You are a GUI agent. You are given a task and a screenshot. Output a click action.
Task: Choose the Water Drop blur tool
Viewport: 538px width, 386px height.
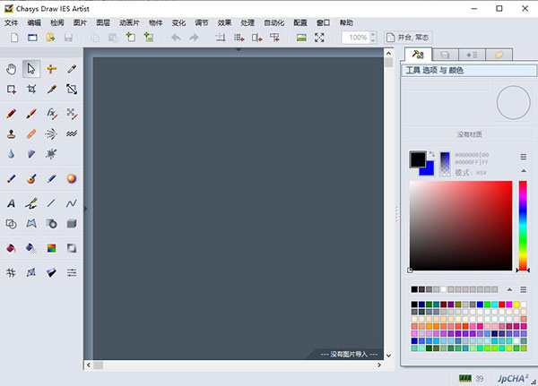click(12, 154)
